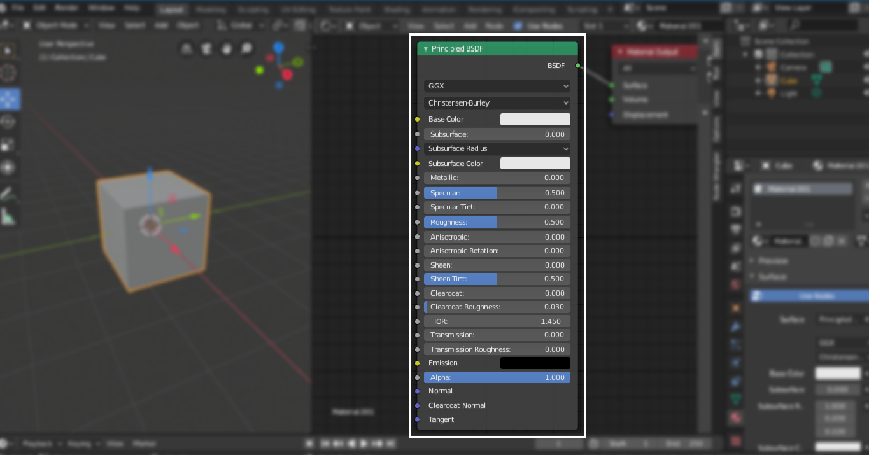Expand the Subsurface Radius dropdown
The height and width of the screenshot is (455, 869).
click(x=497, y=148)
